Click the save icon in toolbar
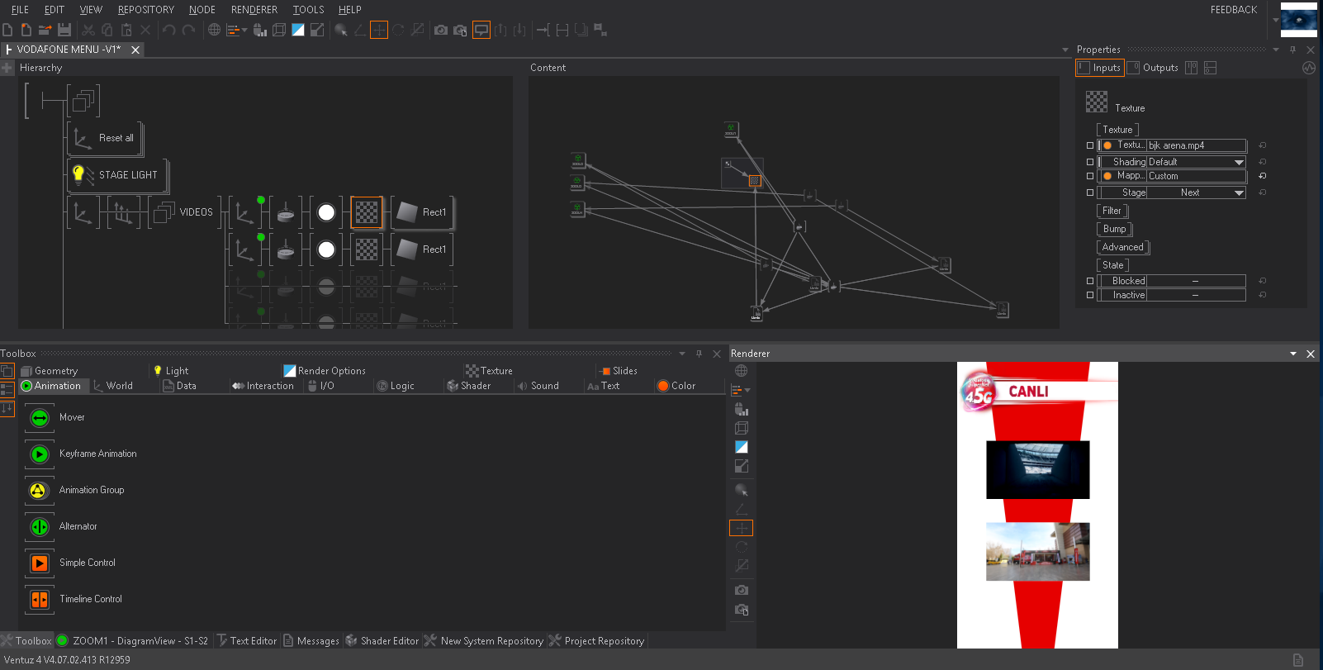1323x670 pixels. 64,31
